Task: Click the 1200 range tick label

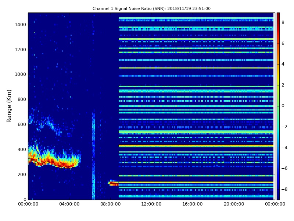Action: (x=21, y=50)
